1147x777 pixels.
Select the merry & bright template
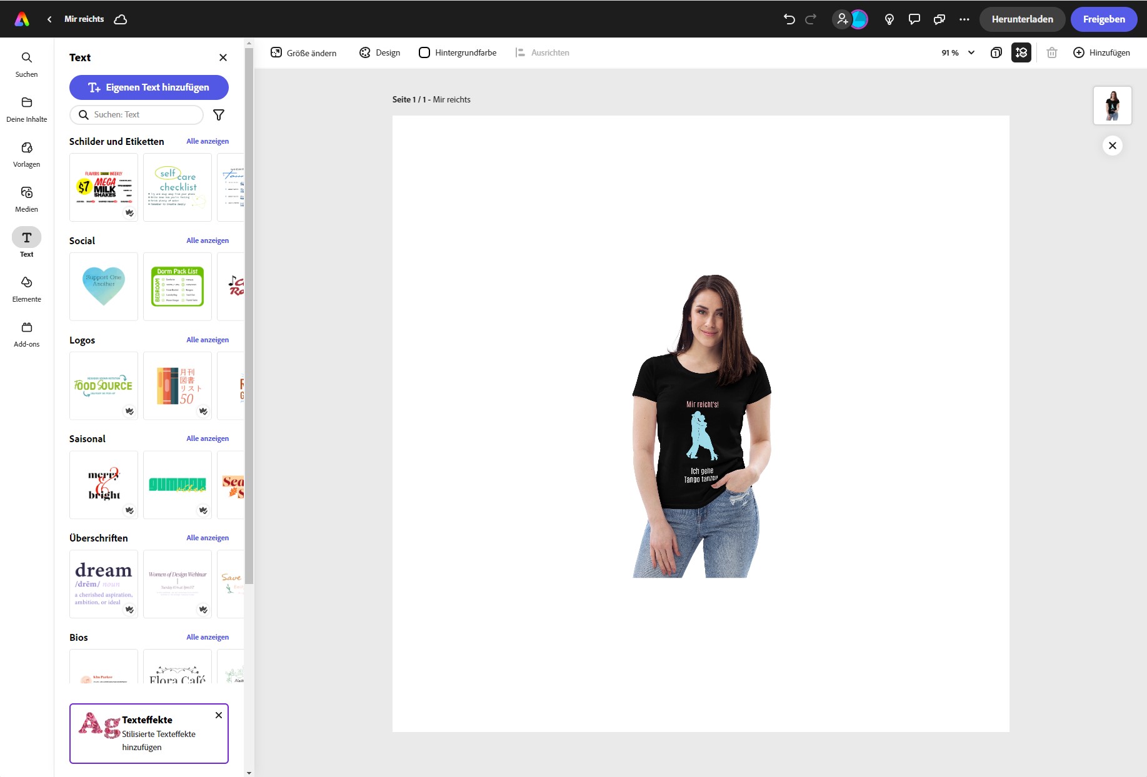click(x=104, y=485)
